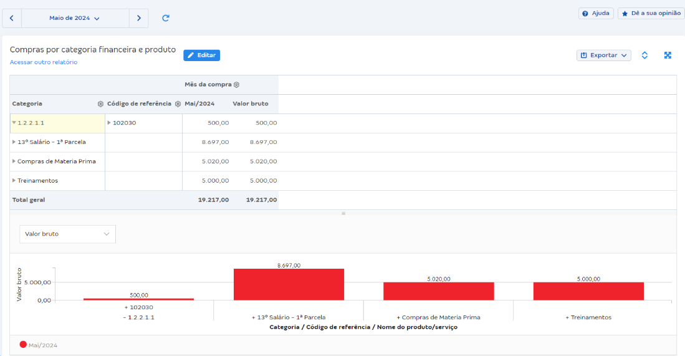Open the Exportar dropdown
This screenshot has width=685, height=356.
pos(603,55)
